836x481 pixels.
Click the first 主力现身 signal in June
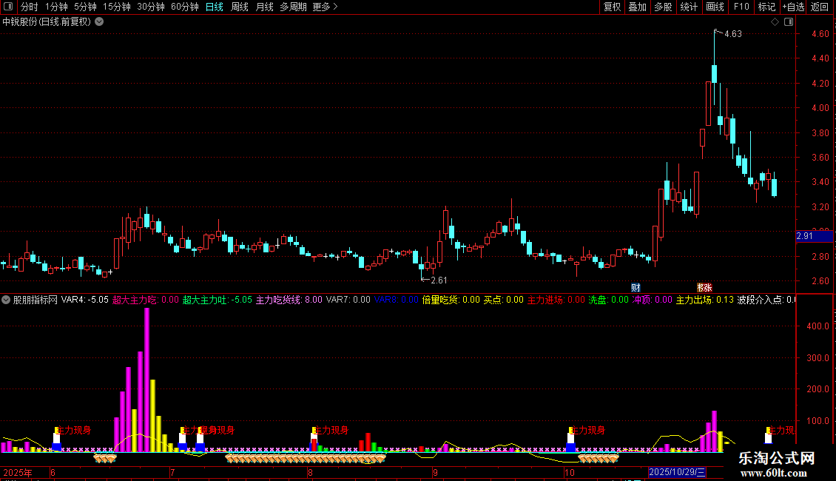(73, 430)
